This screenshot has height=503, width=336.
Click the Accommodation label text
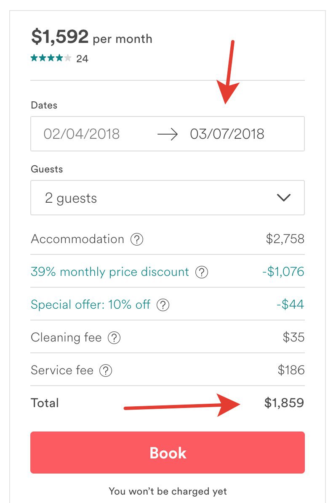click(x=77, y=239)
